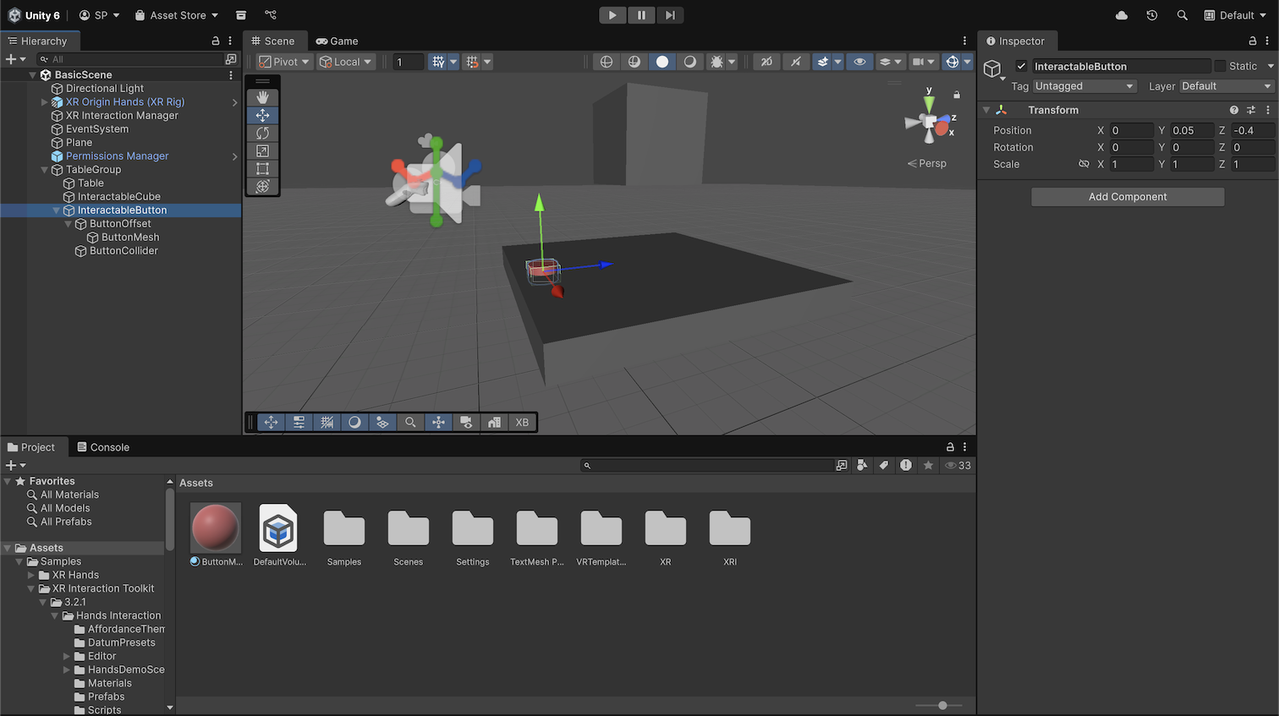This screenshot has height=716, width=1279.
Task: Enable the Static checkbox
Action: tap(1220, 66)
